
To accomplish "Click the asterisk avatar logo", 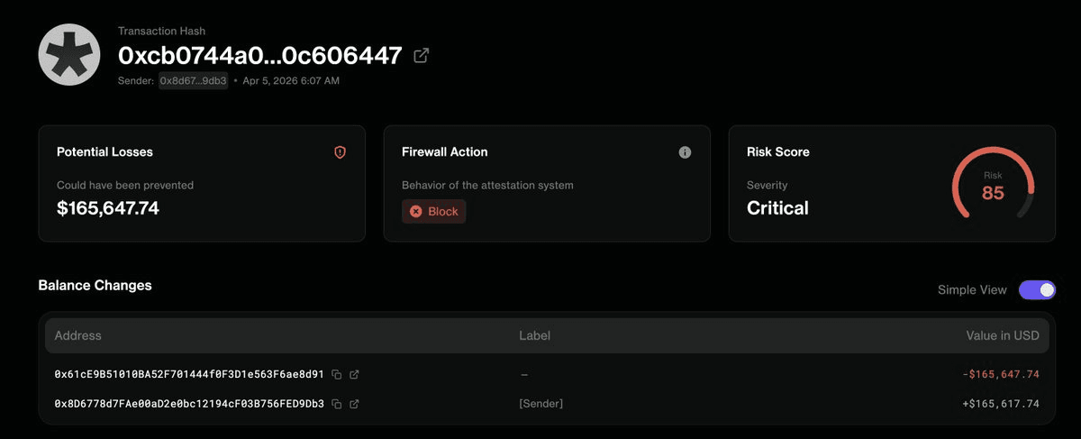I will tap(68, 55).
